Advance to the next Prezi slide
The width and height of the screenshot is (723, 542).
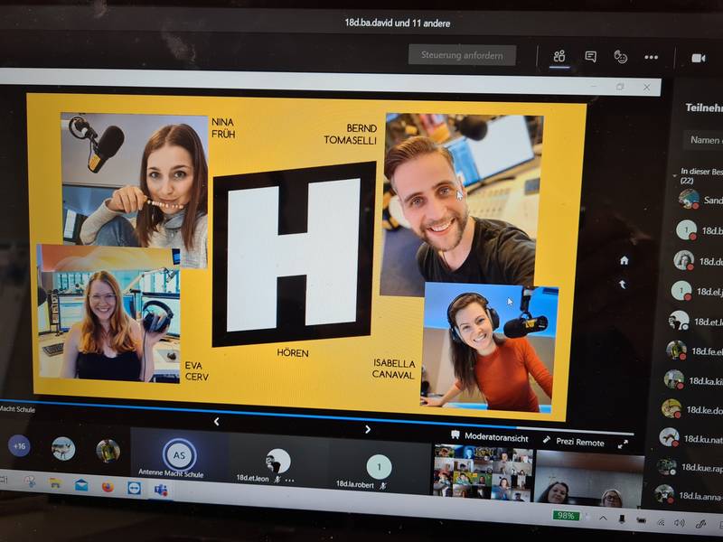tap(368, 429)
